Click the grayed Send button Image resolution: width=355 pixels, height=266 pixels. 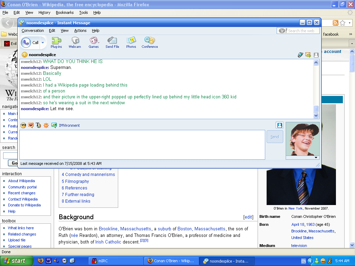point(275,137)
